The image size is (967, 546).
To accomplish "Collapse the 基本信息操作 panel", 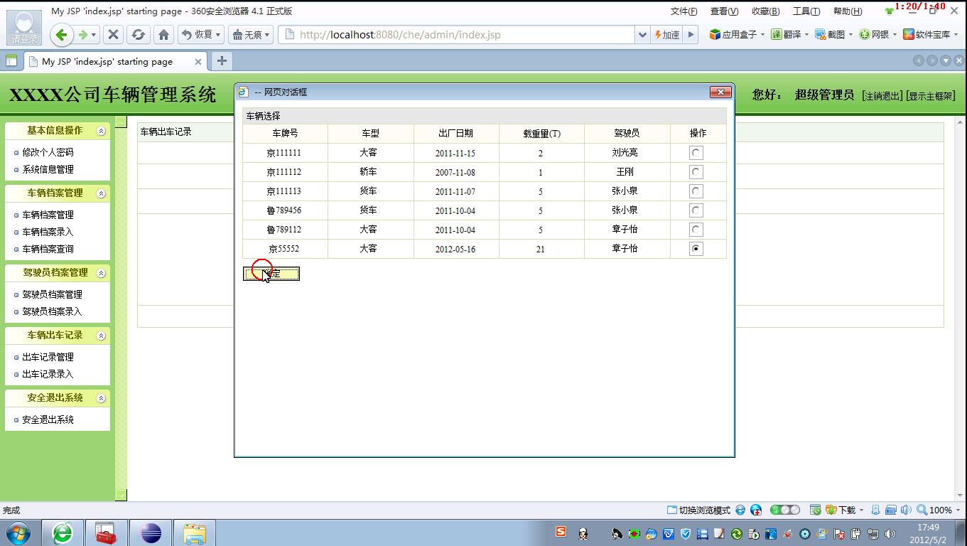I will [x=101, y=131].
